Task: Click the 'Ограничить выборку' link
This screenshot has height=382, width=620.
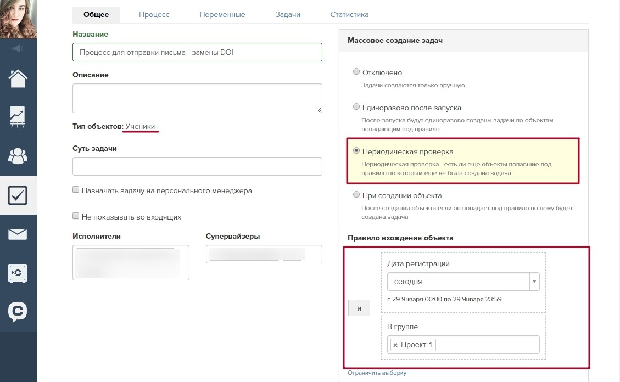Action: click(377, 373)
